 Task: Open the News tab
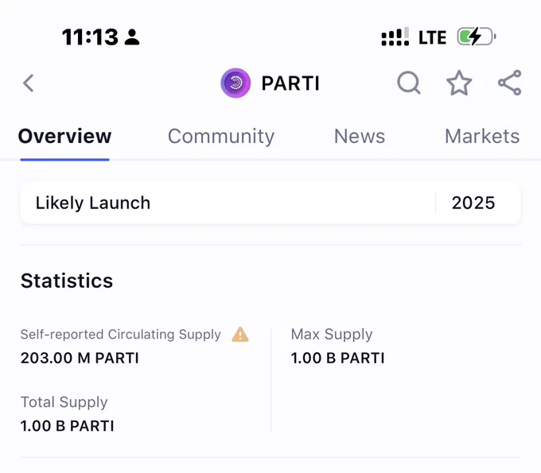(360, 136)
